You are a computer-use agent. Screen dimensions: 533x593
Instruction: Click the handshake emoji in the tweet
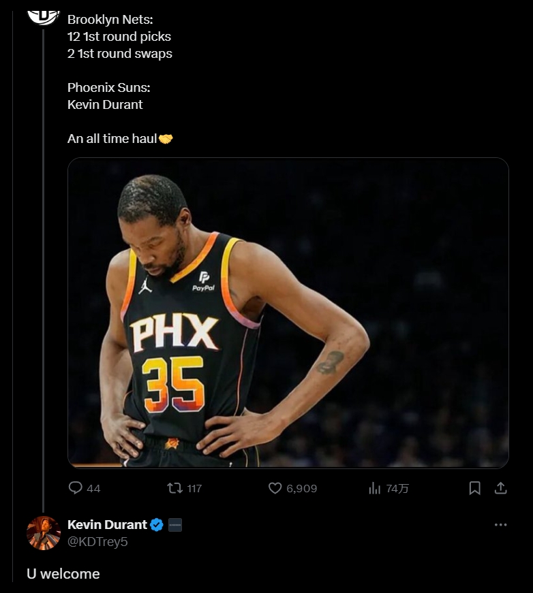[166, 139]
